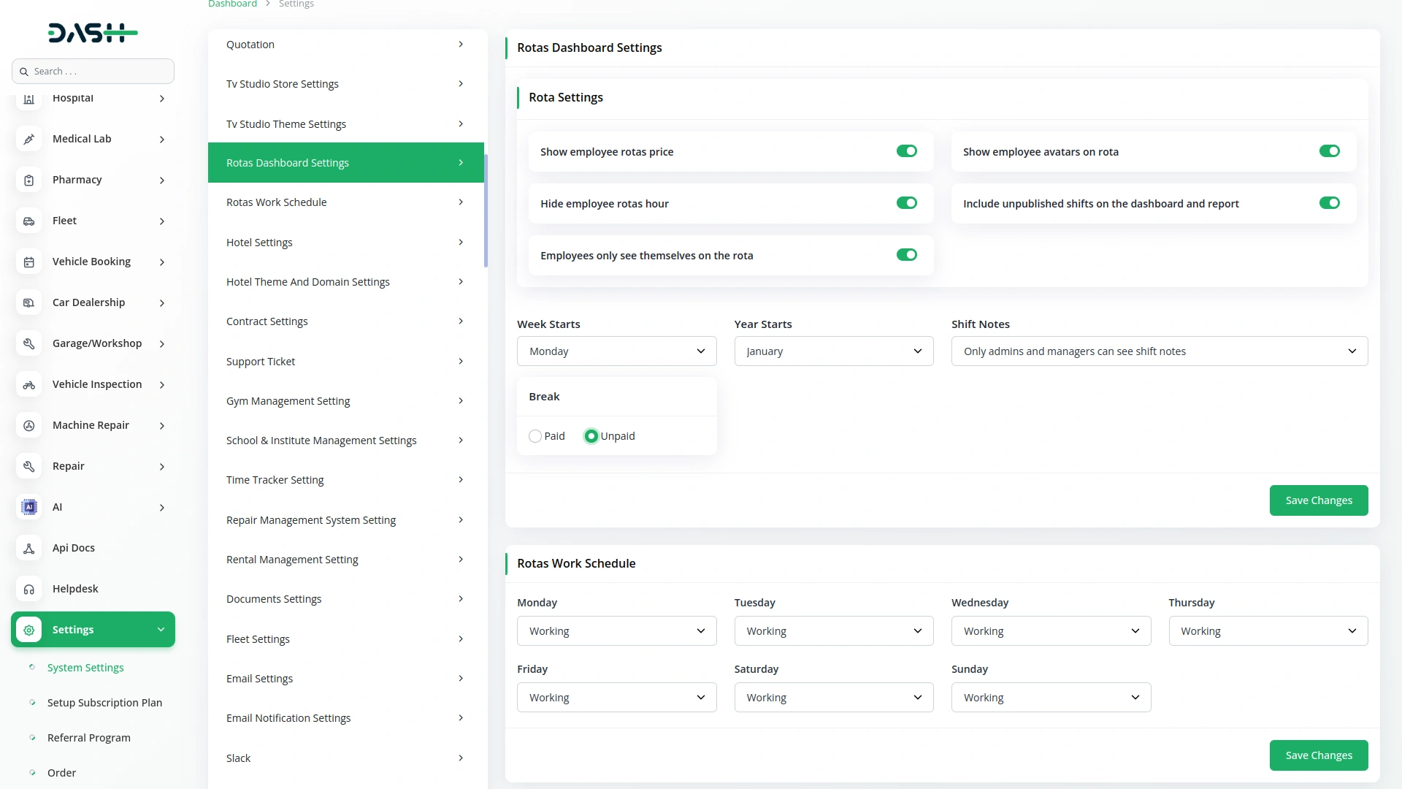
Task: Open Rotas Work Schedule settings item
Action: tap(345, 202)
